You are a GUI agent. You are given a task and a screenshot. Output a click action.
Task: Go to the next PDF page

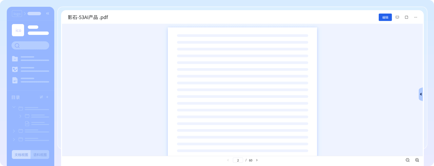pos(257,160)
